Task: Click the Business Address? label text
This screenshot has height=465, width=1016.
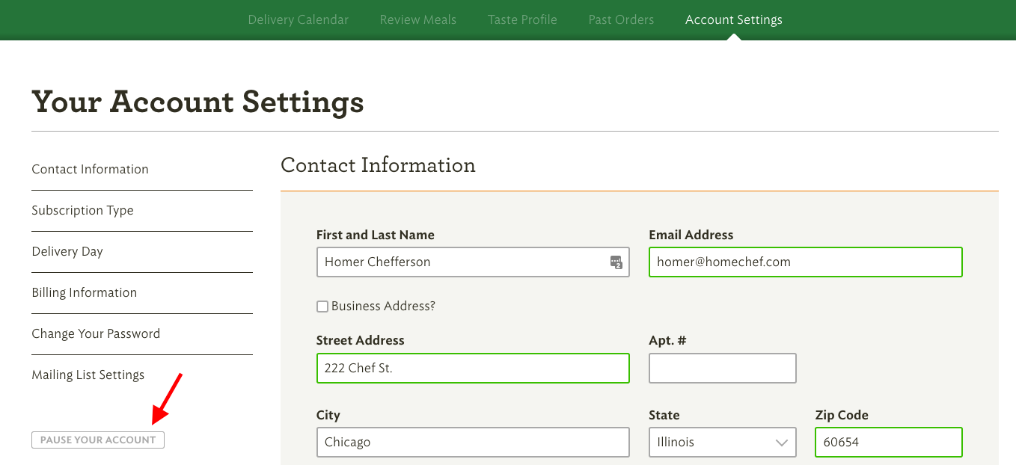Action: [x=383, y=307]
